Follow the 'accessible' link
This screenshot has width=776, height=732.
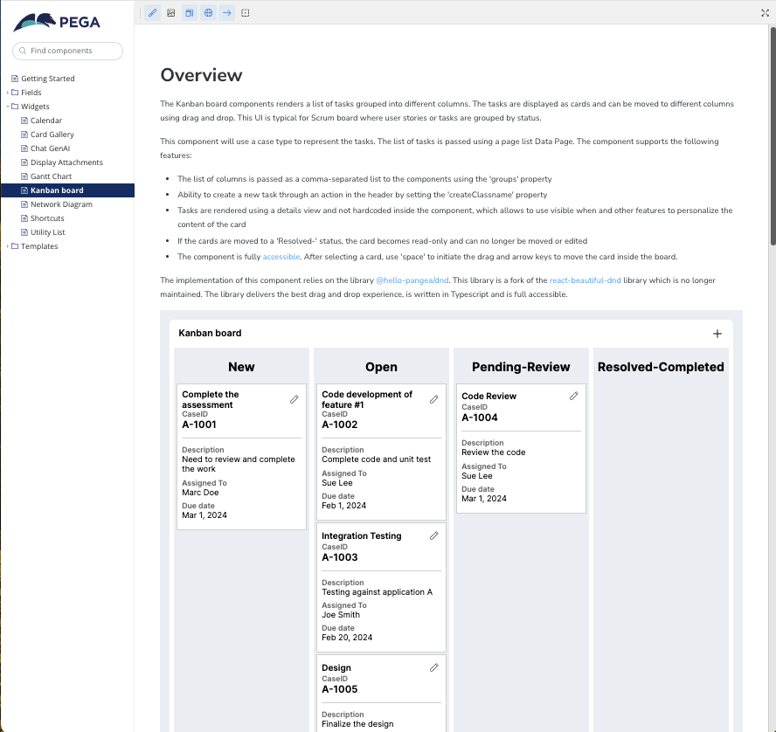pyautogui.click(x=281, y=257)
